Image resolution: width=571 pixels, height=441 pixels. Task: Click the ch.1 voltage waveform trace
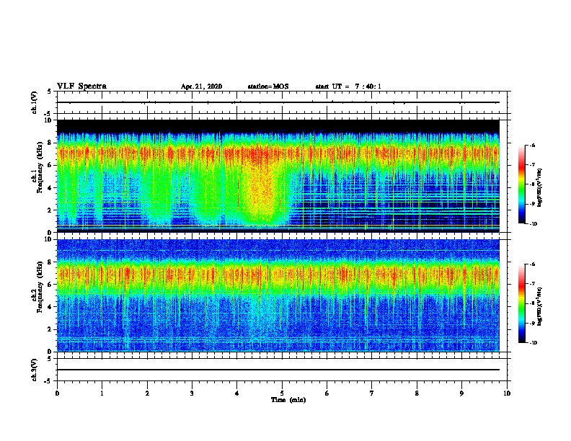pos(278,102)
